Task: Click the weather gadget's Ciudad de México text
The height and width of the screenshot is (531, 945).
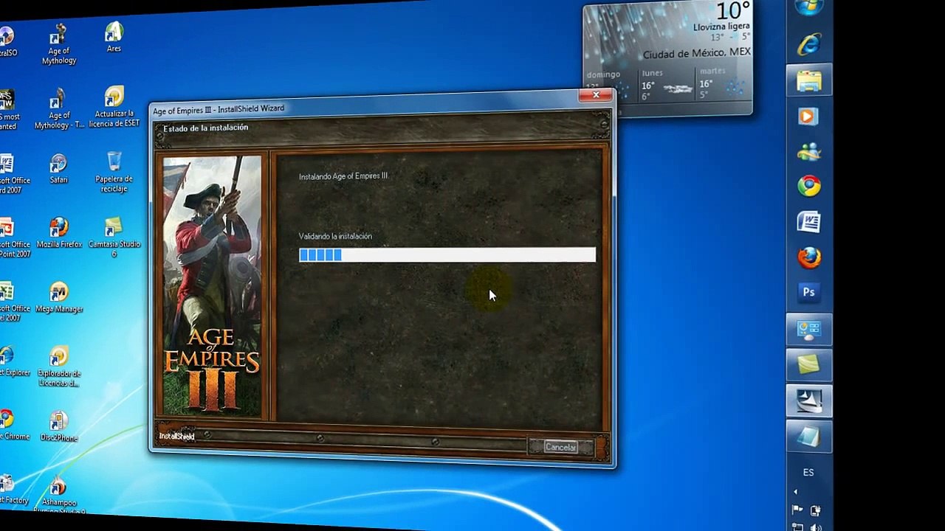Action: pyautogui.click(x=696, y=54)
